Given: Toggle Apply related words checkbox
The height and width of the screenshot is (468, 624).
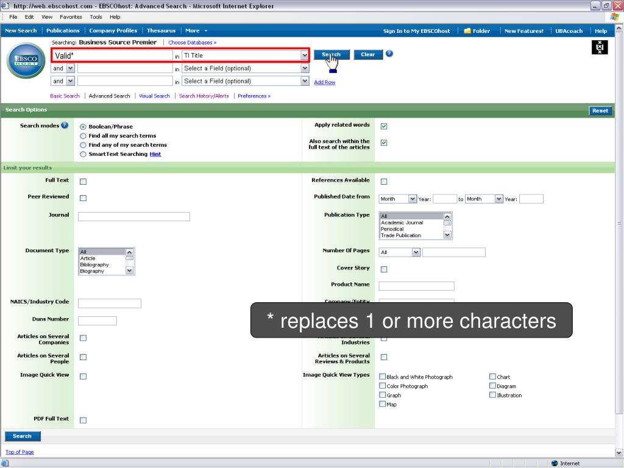Looking at the screenshot, I should point(384,126).
